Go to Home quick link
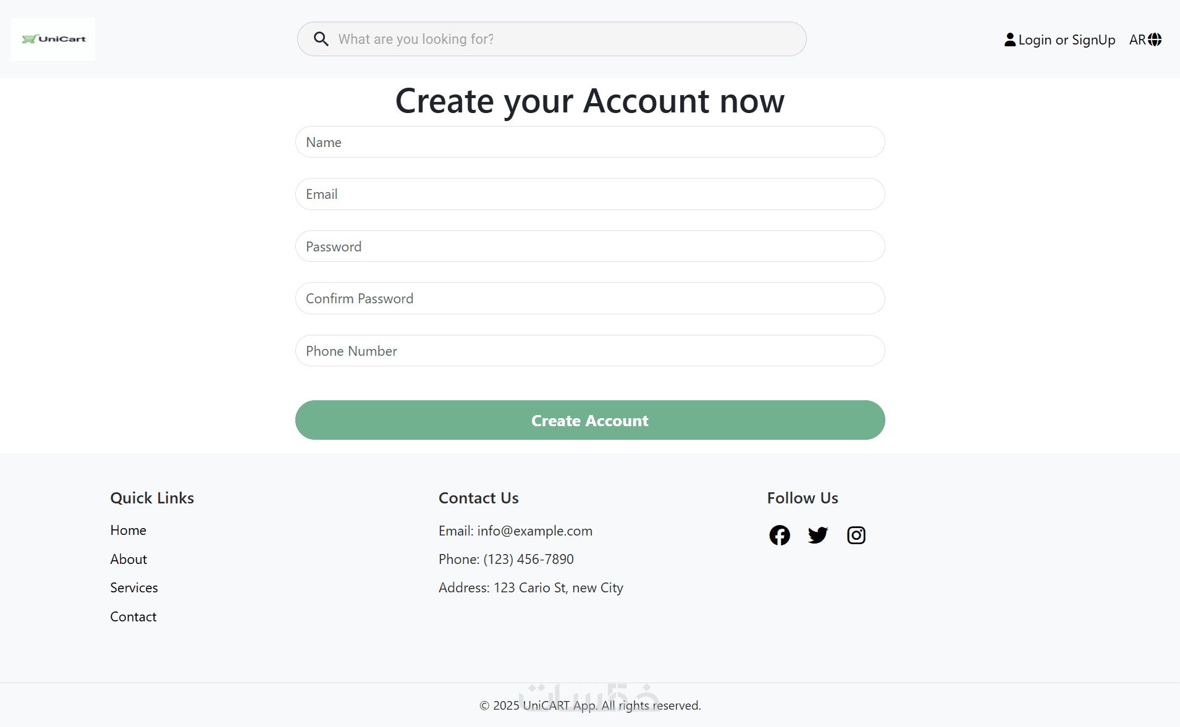This screenshot has height=727, width=1180. (128, 530)
